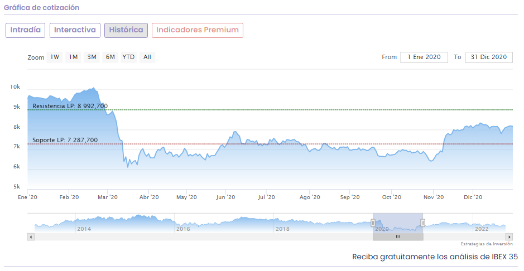
Task: Show All data zoom range
Action: (147, 57)
